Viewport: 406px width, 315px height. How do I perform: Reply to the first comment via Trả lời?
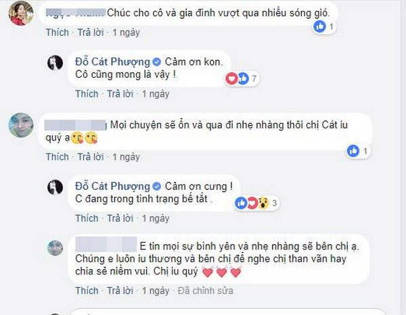pyautogui.click(x=87, y=32)
